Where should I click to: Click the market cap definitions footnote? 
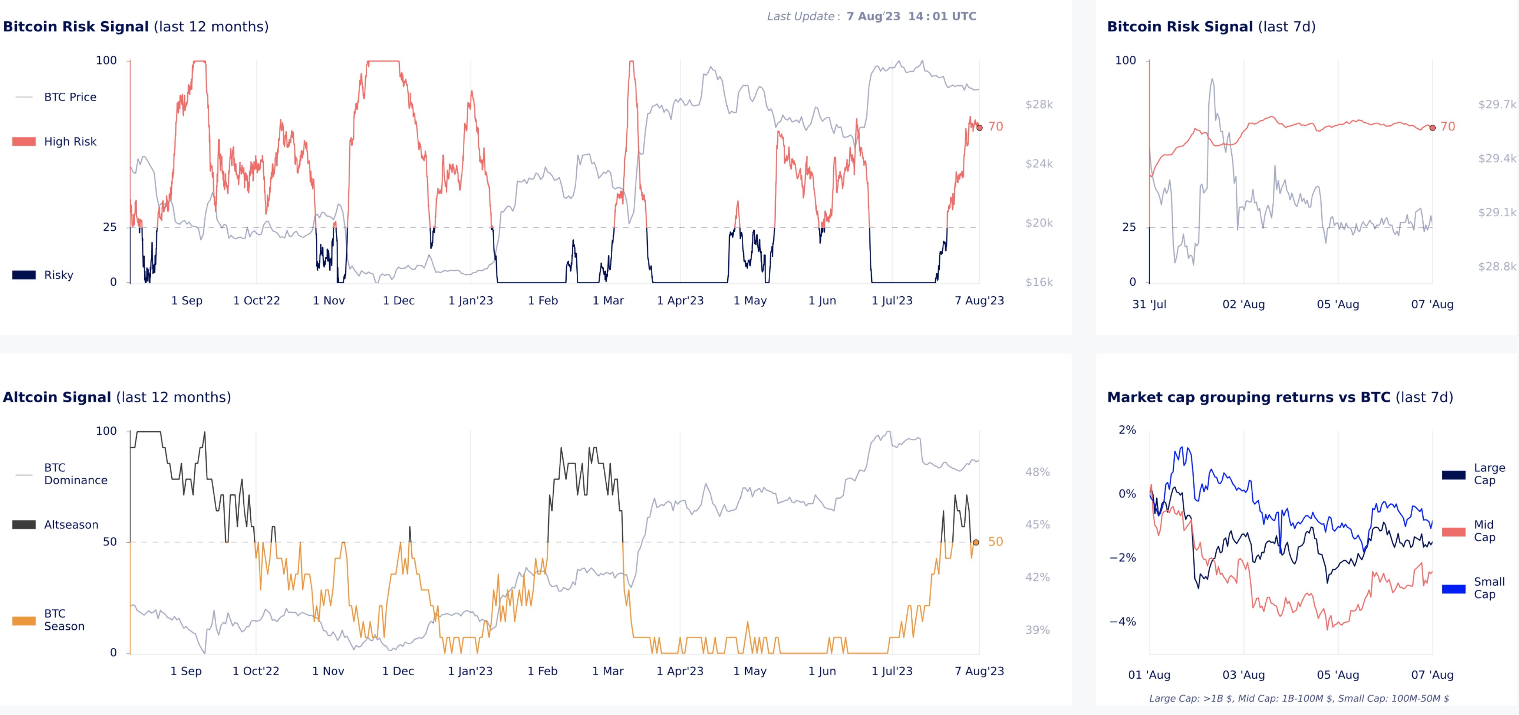[1299, 698]
